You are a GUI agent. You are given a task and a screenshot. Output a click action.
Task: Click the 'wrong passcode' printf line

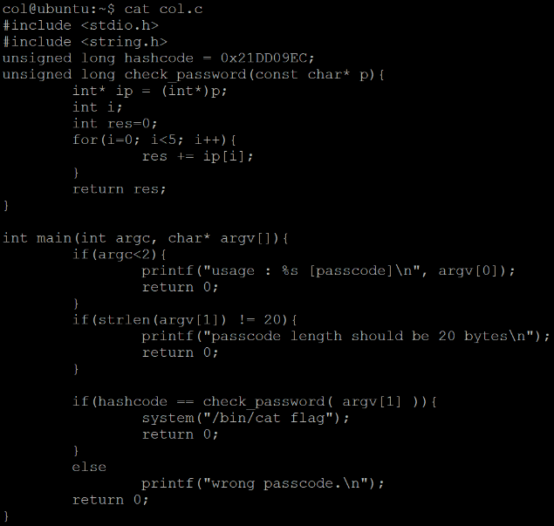(263, 483)
